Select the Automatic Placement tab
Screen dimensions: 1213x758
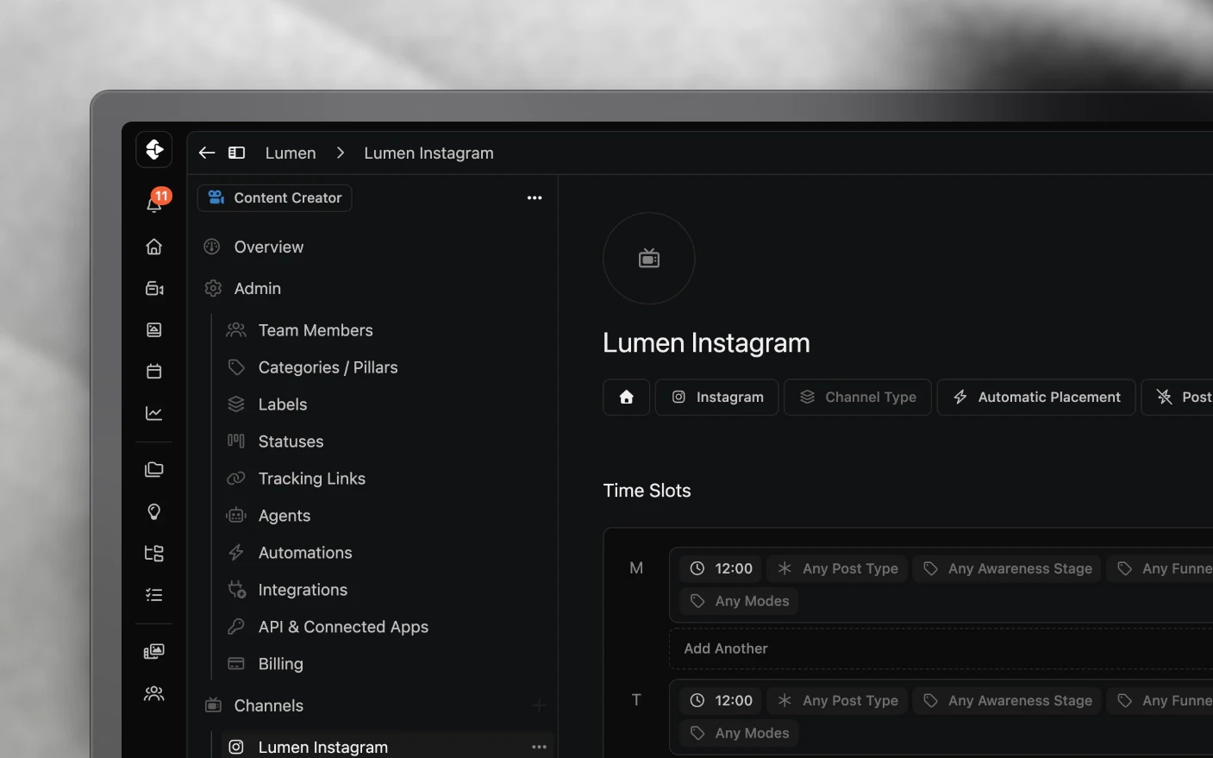1036,398
